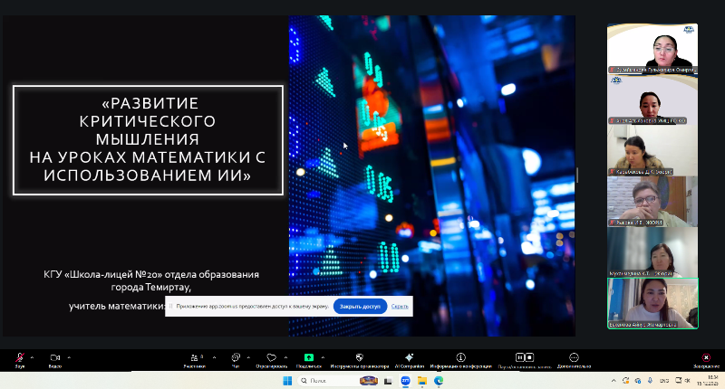Click the red Завершение end meeting button
This screenshot has height=389, width=725.
click(x=706, y=358)
